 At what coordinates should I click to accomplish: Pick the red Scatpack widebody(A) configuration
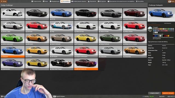(x=86, y=52)
